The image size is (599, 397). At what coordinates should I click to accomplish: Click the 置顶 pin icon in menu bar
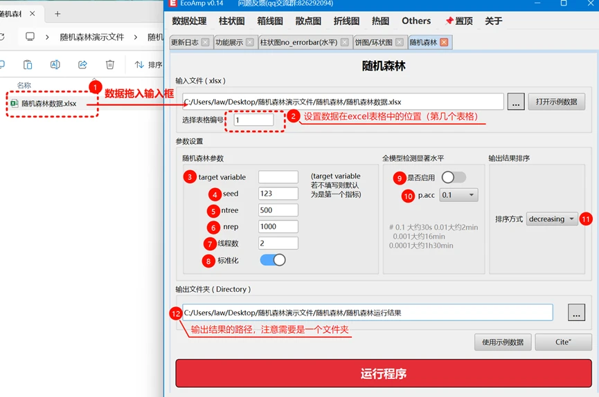449,21
